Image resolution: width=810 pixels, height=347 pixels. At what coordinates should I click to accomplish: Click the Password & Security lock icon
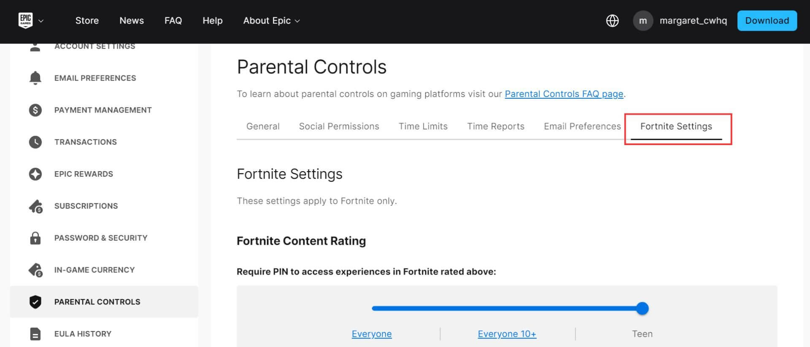pos(35,238)
